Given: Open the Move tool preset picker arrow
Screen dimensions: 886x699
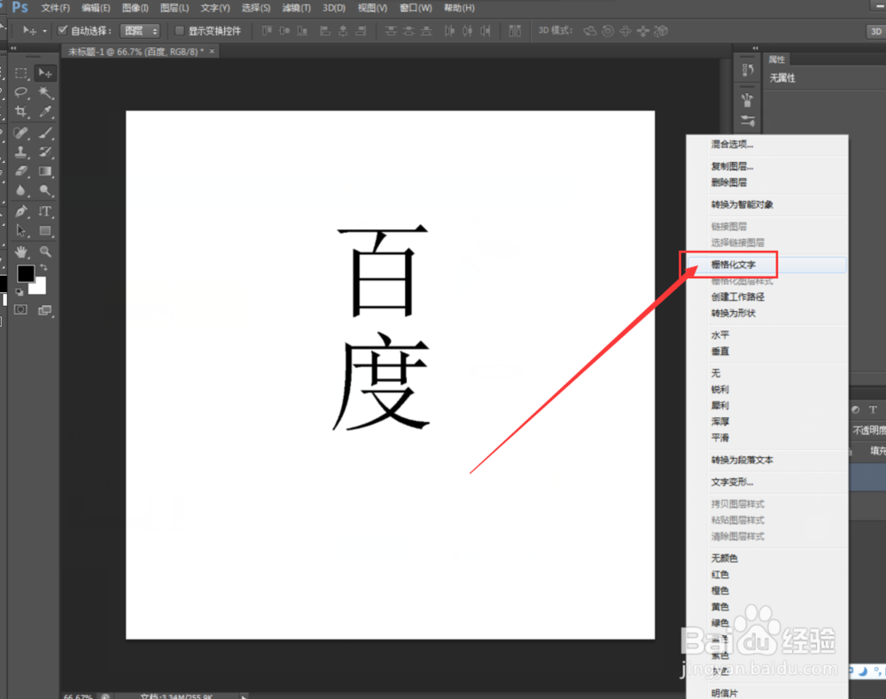Looking at the screenshot, I should click(44, 31).
